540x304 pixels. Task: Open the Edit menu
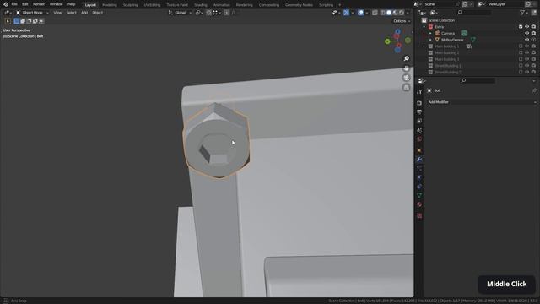pyautogui.click(x=25, y=4)
